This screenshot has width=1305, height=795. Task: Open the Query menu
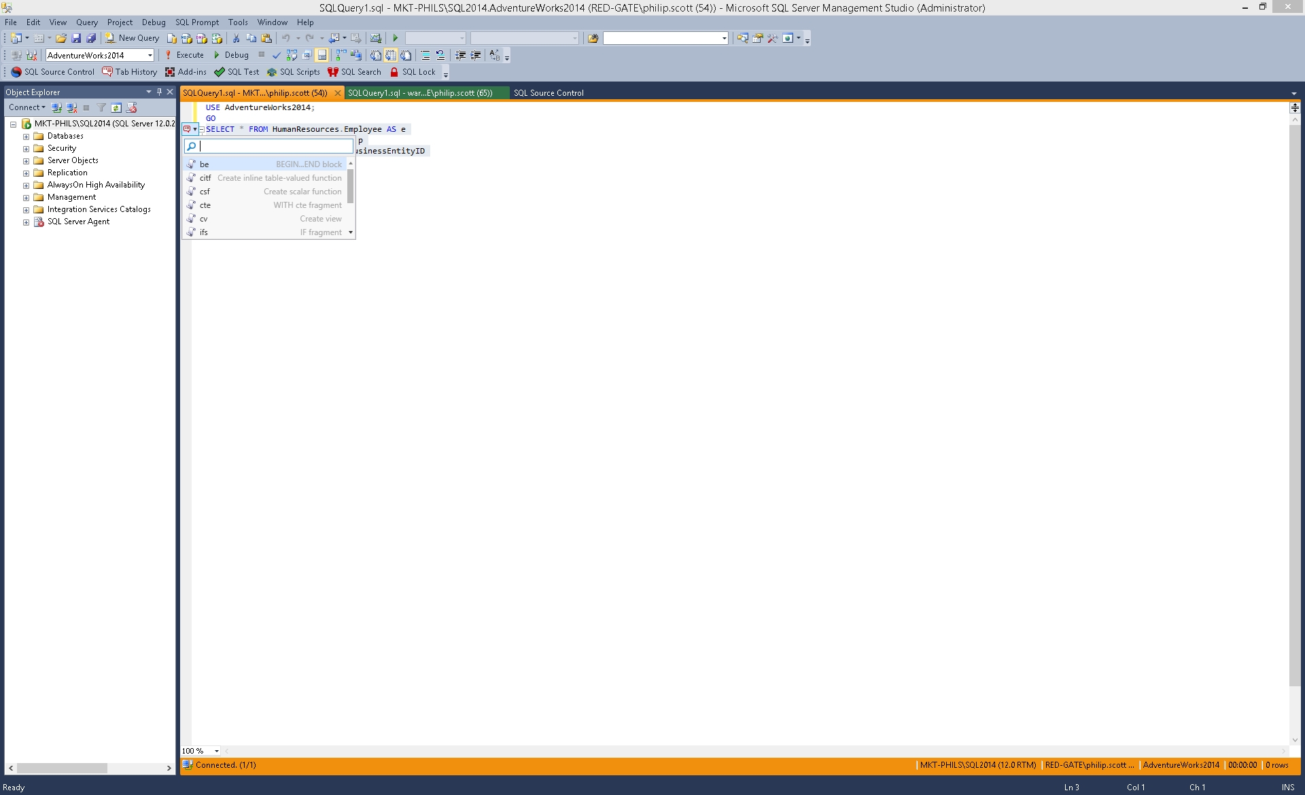[86, 22]
